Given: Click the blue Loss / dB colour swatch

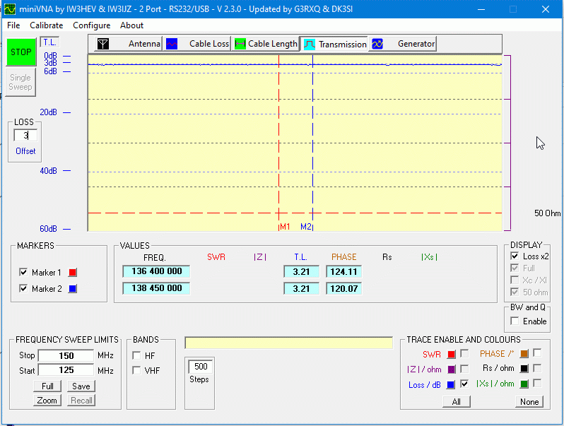Looking at the screenshot, I should [x=451, y=385].
